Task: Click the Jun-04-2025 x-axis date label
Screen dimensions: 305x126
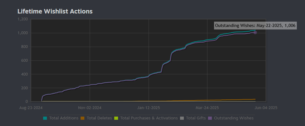Action: point(266,108)
